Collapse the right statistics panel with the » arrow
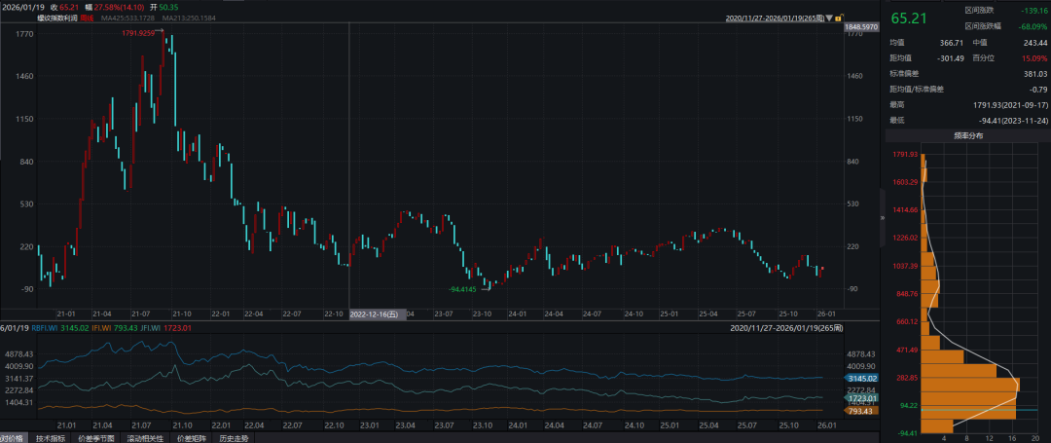Viewport: 1051px width, 443px height. pos(882,218)
